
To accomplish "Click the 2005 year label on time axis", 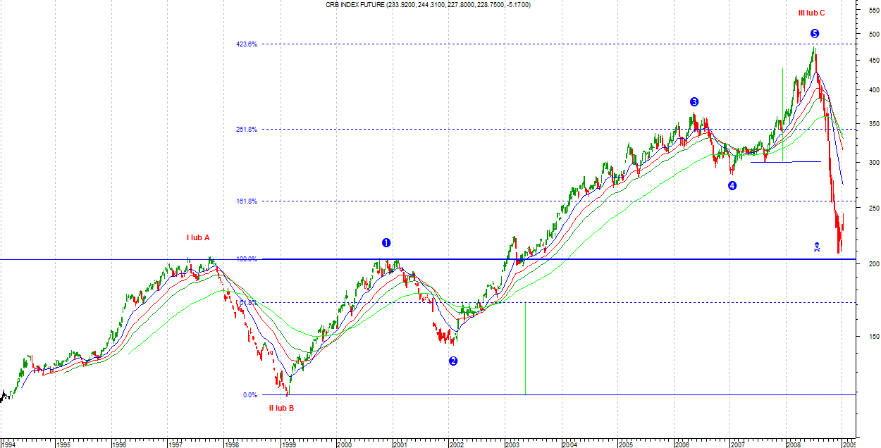I will pyautogui.click(x=625, y=444).
